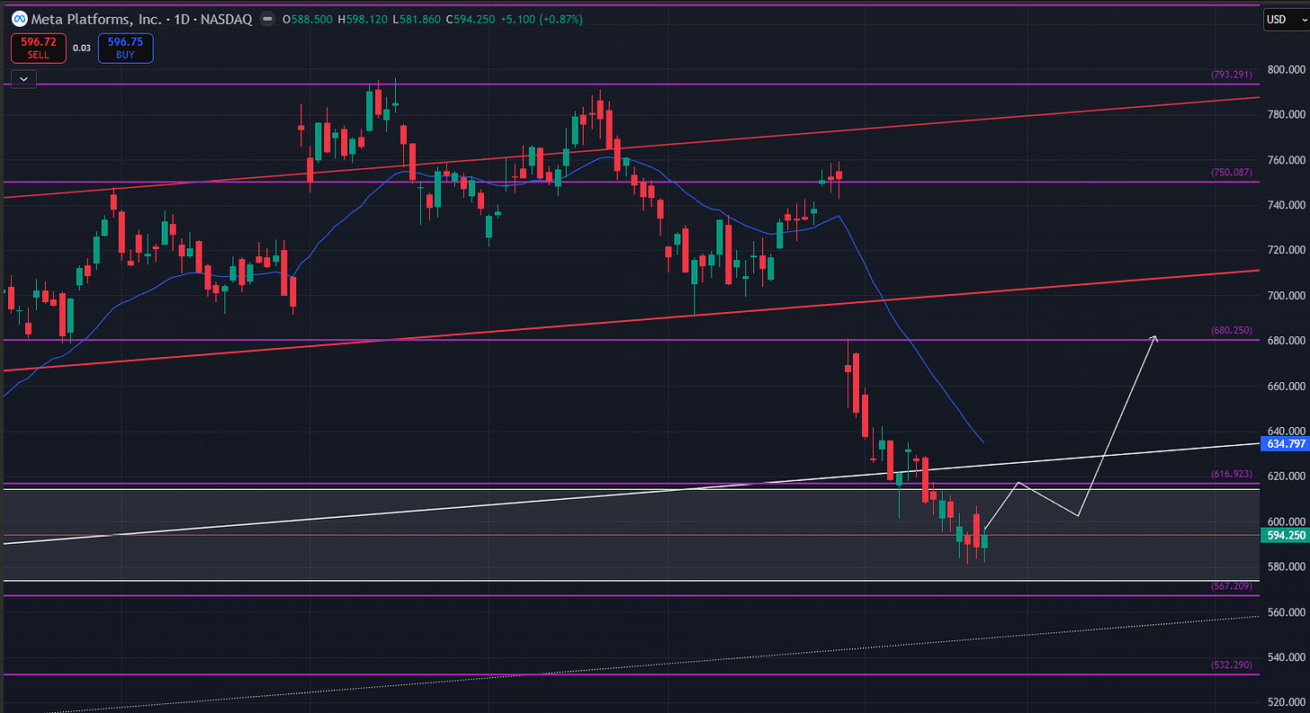This screenshot has width=1310, height=713.
Task: Click the 780.000 price axis label
Action: tap(1287, 115)
